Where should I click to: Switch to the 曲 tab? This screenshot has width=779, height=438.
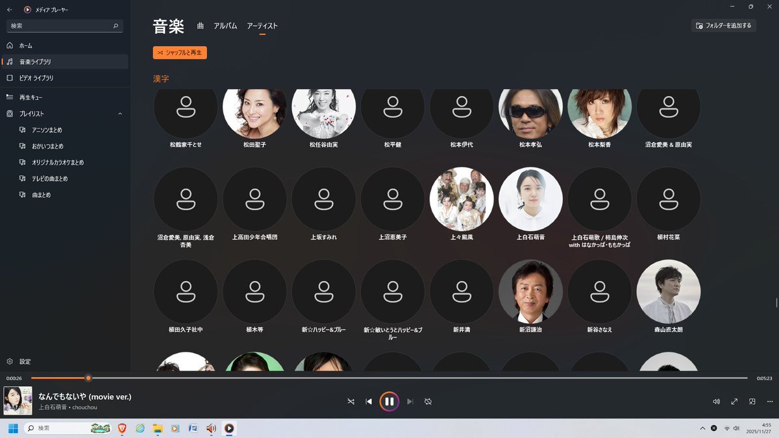(201, 26)
